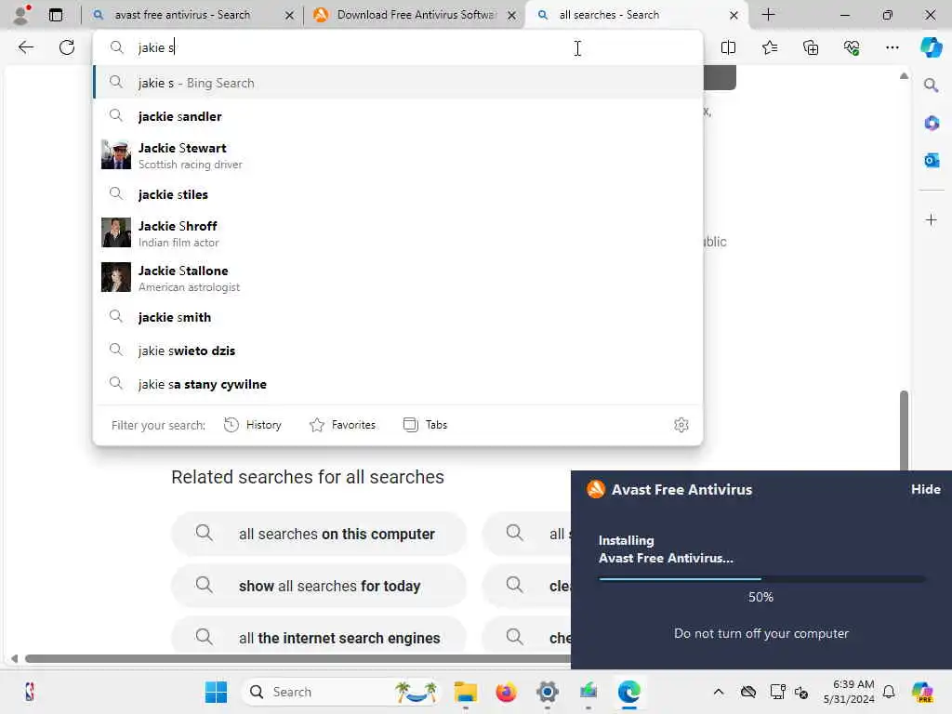This screenshot has height=714, width=952.
Task: Choose Jackie Shroff Indian film actor
Action: click(398, 233)
